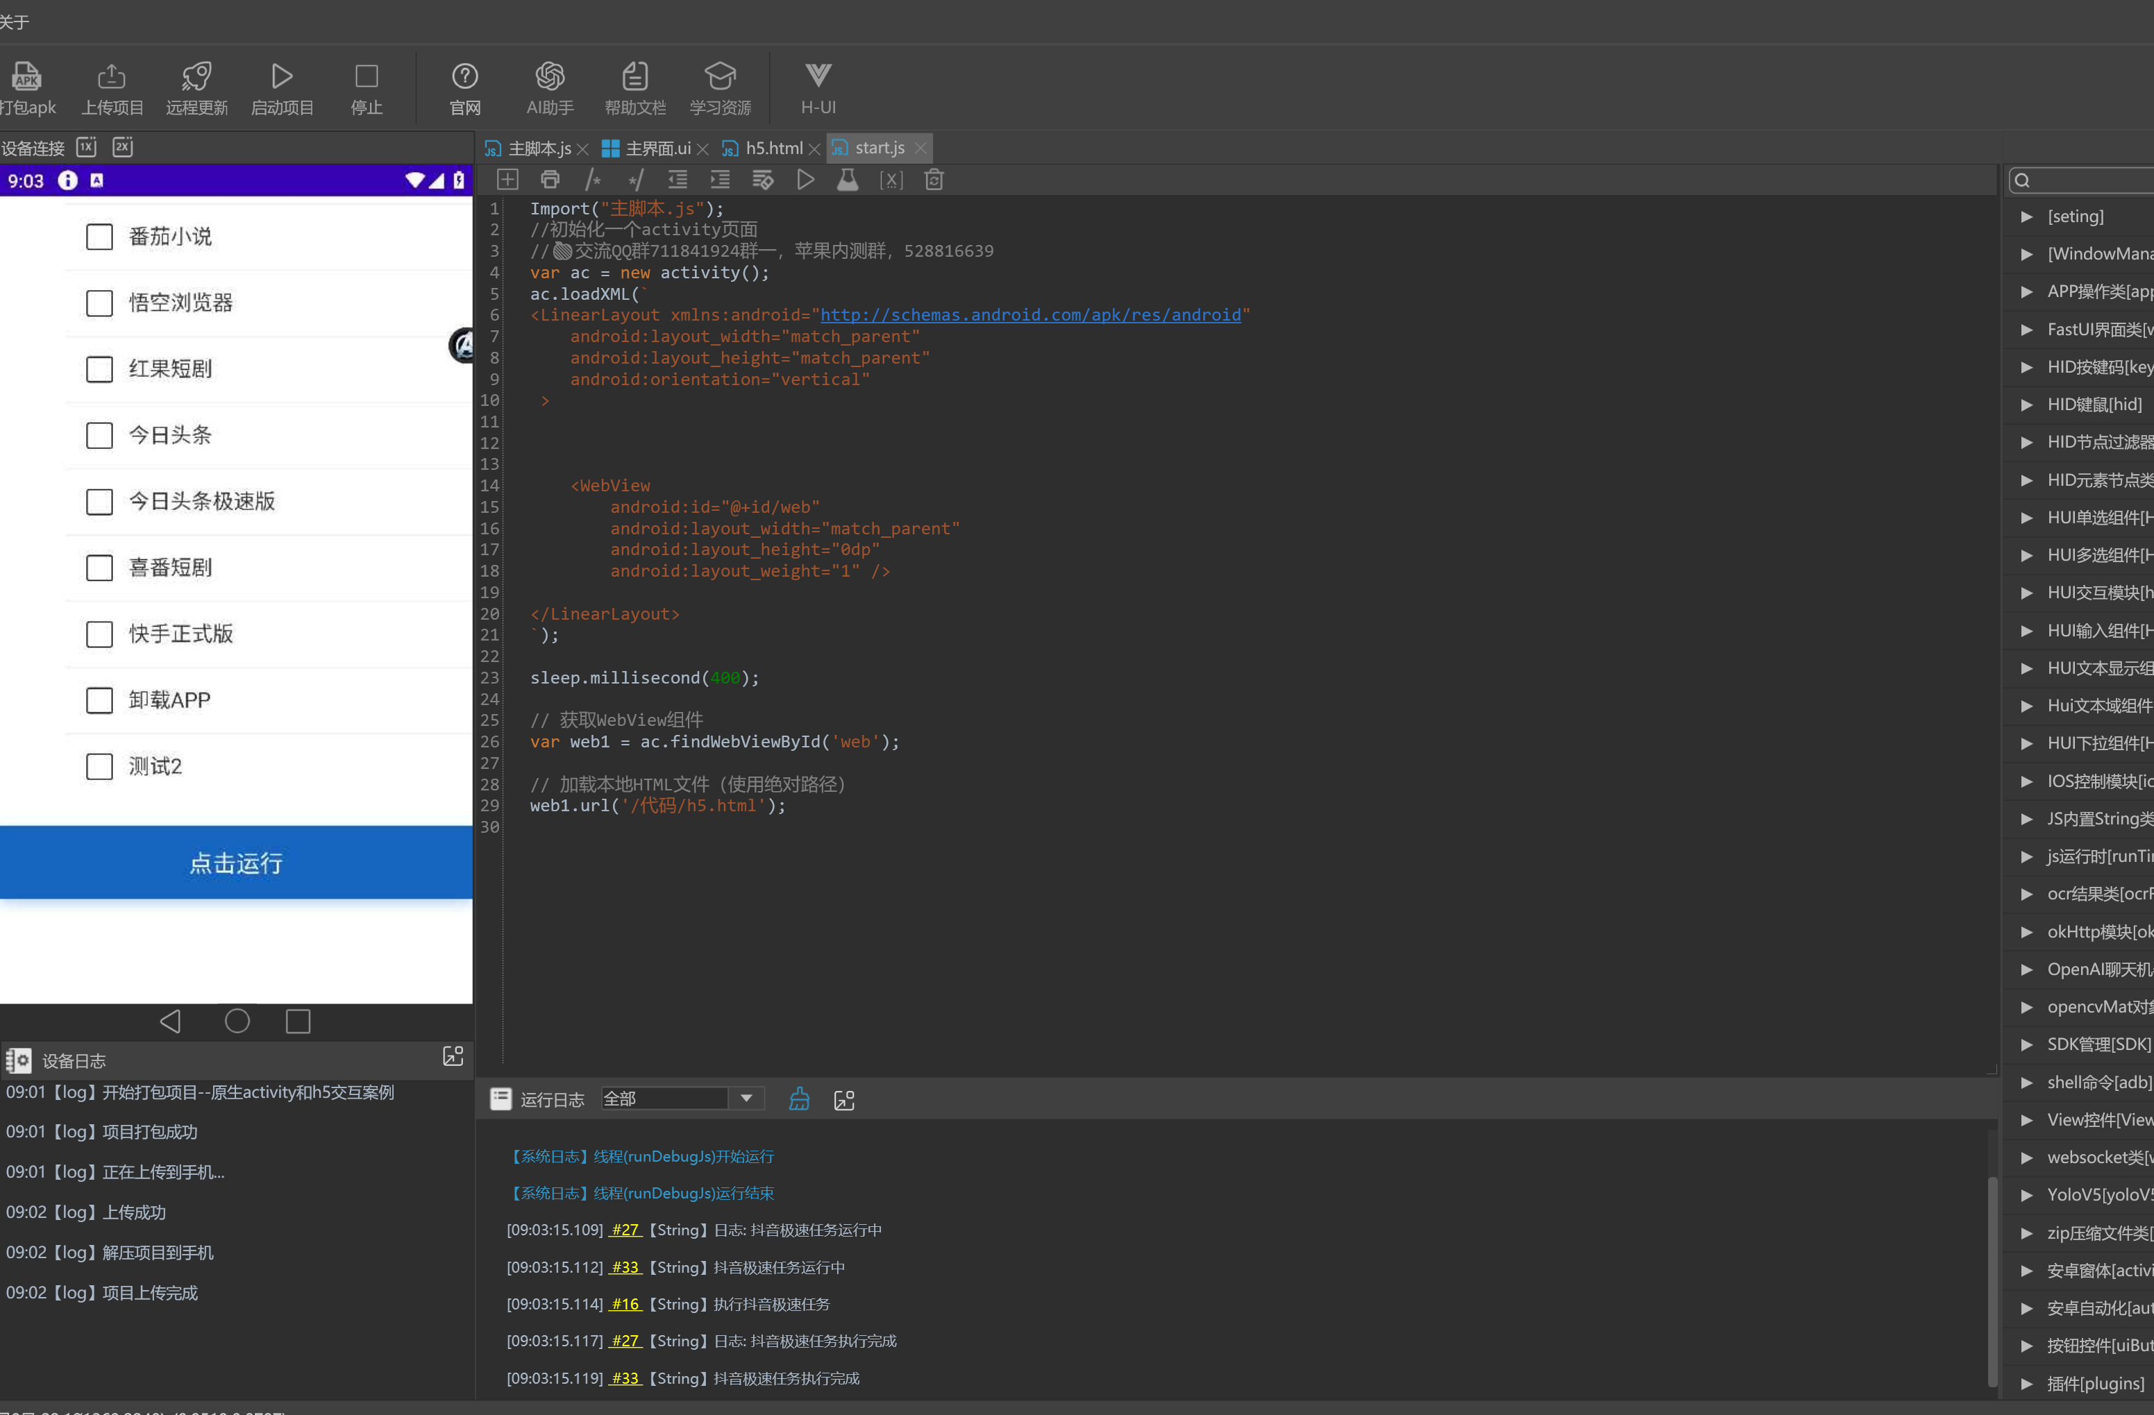2154x1415 pixels.
Task: Open the AI助手 assistant
Action: [549, 77]
